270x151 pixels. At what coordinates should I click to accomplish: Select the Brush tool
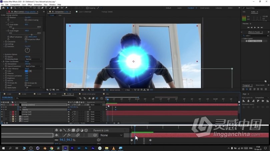point(50,8)
